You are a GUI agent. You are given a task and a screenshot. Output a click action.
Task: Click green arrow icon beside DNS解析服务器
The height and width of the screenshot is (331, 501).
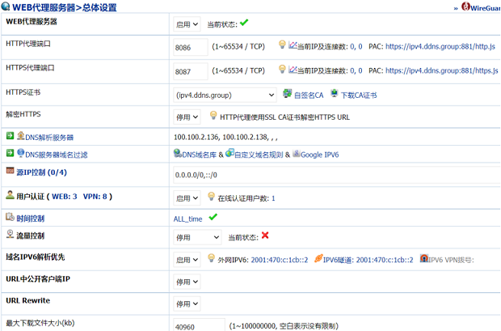(10, 137)
